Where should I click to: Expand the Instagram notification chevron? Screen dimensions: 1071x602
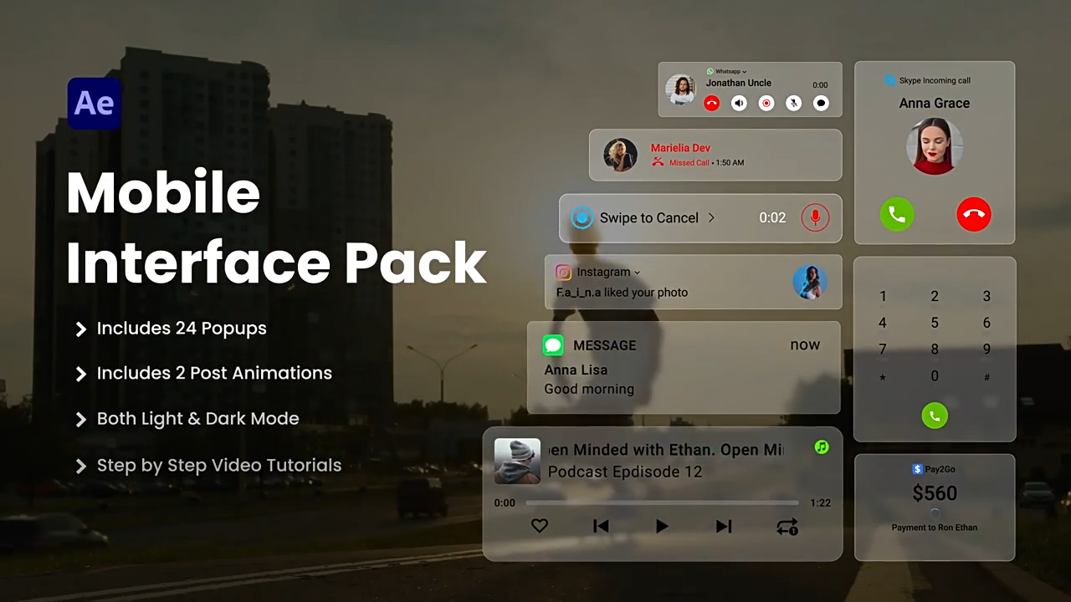pyautogui.click(x=638, y=273)
